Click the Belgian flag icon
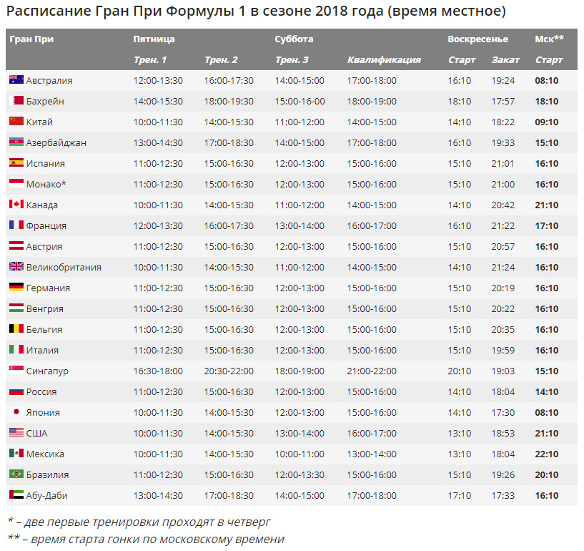Screen dimensions: 584x551 click(x=16, y=328)
